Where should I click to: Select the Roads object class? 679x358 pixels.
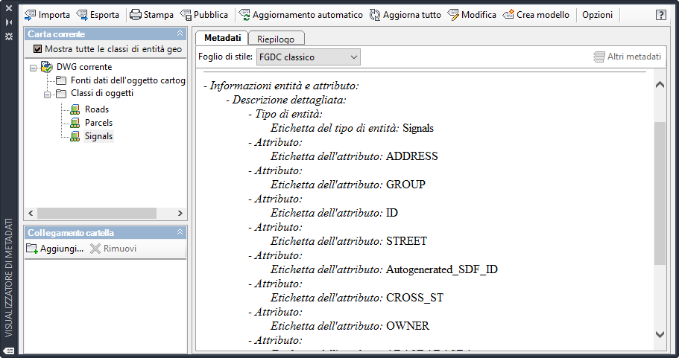(x=97, y=109)
